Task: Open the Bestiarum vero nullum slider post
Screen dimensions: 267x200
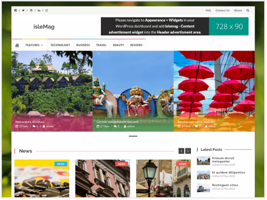Action: (x=196, y=122)
